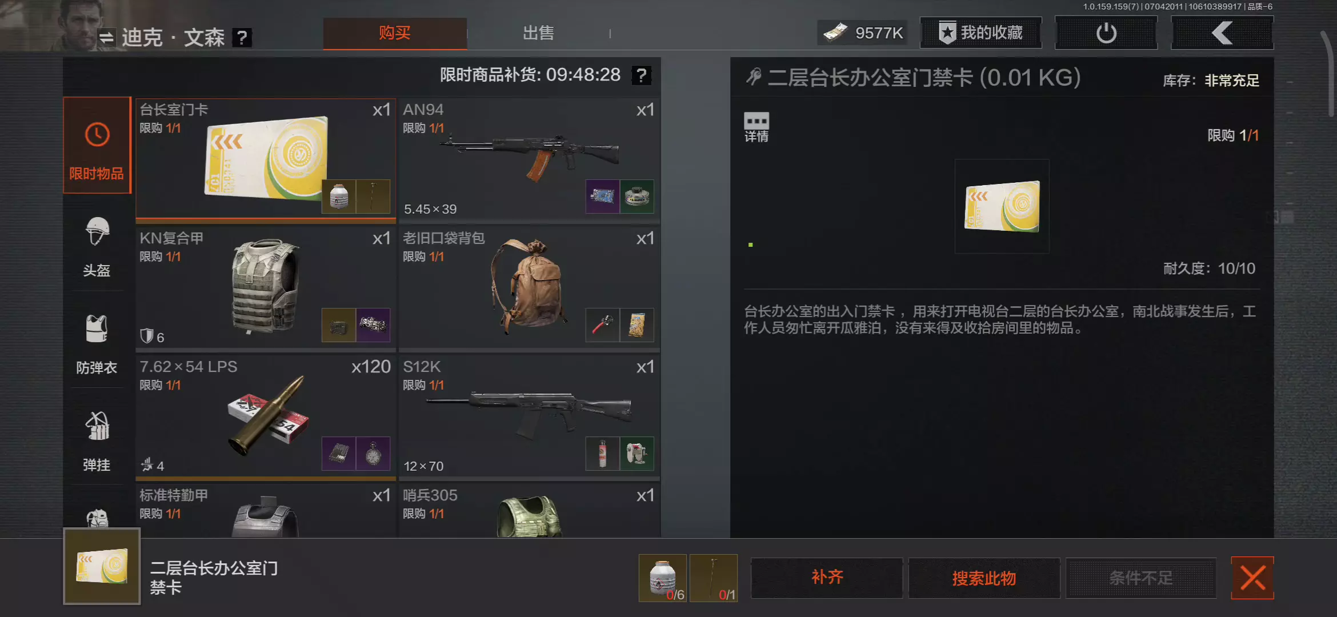This screenshot has height=617, width=1337.
Task: Open the 头盔 helmet category
Action: click(97, 247)
